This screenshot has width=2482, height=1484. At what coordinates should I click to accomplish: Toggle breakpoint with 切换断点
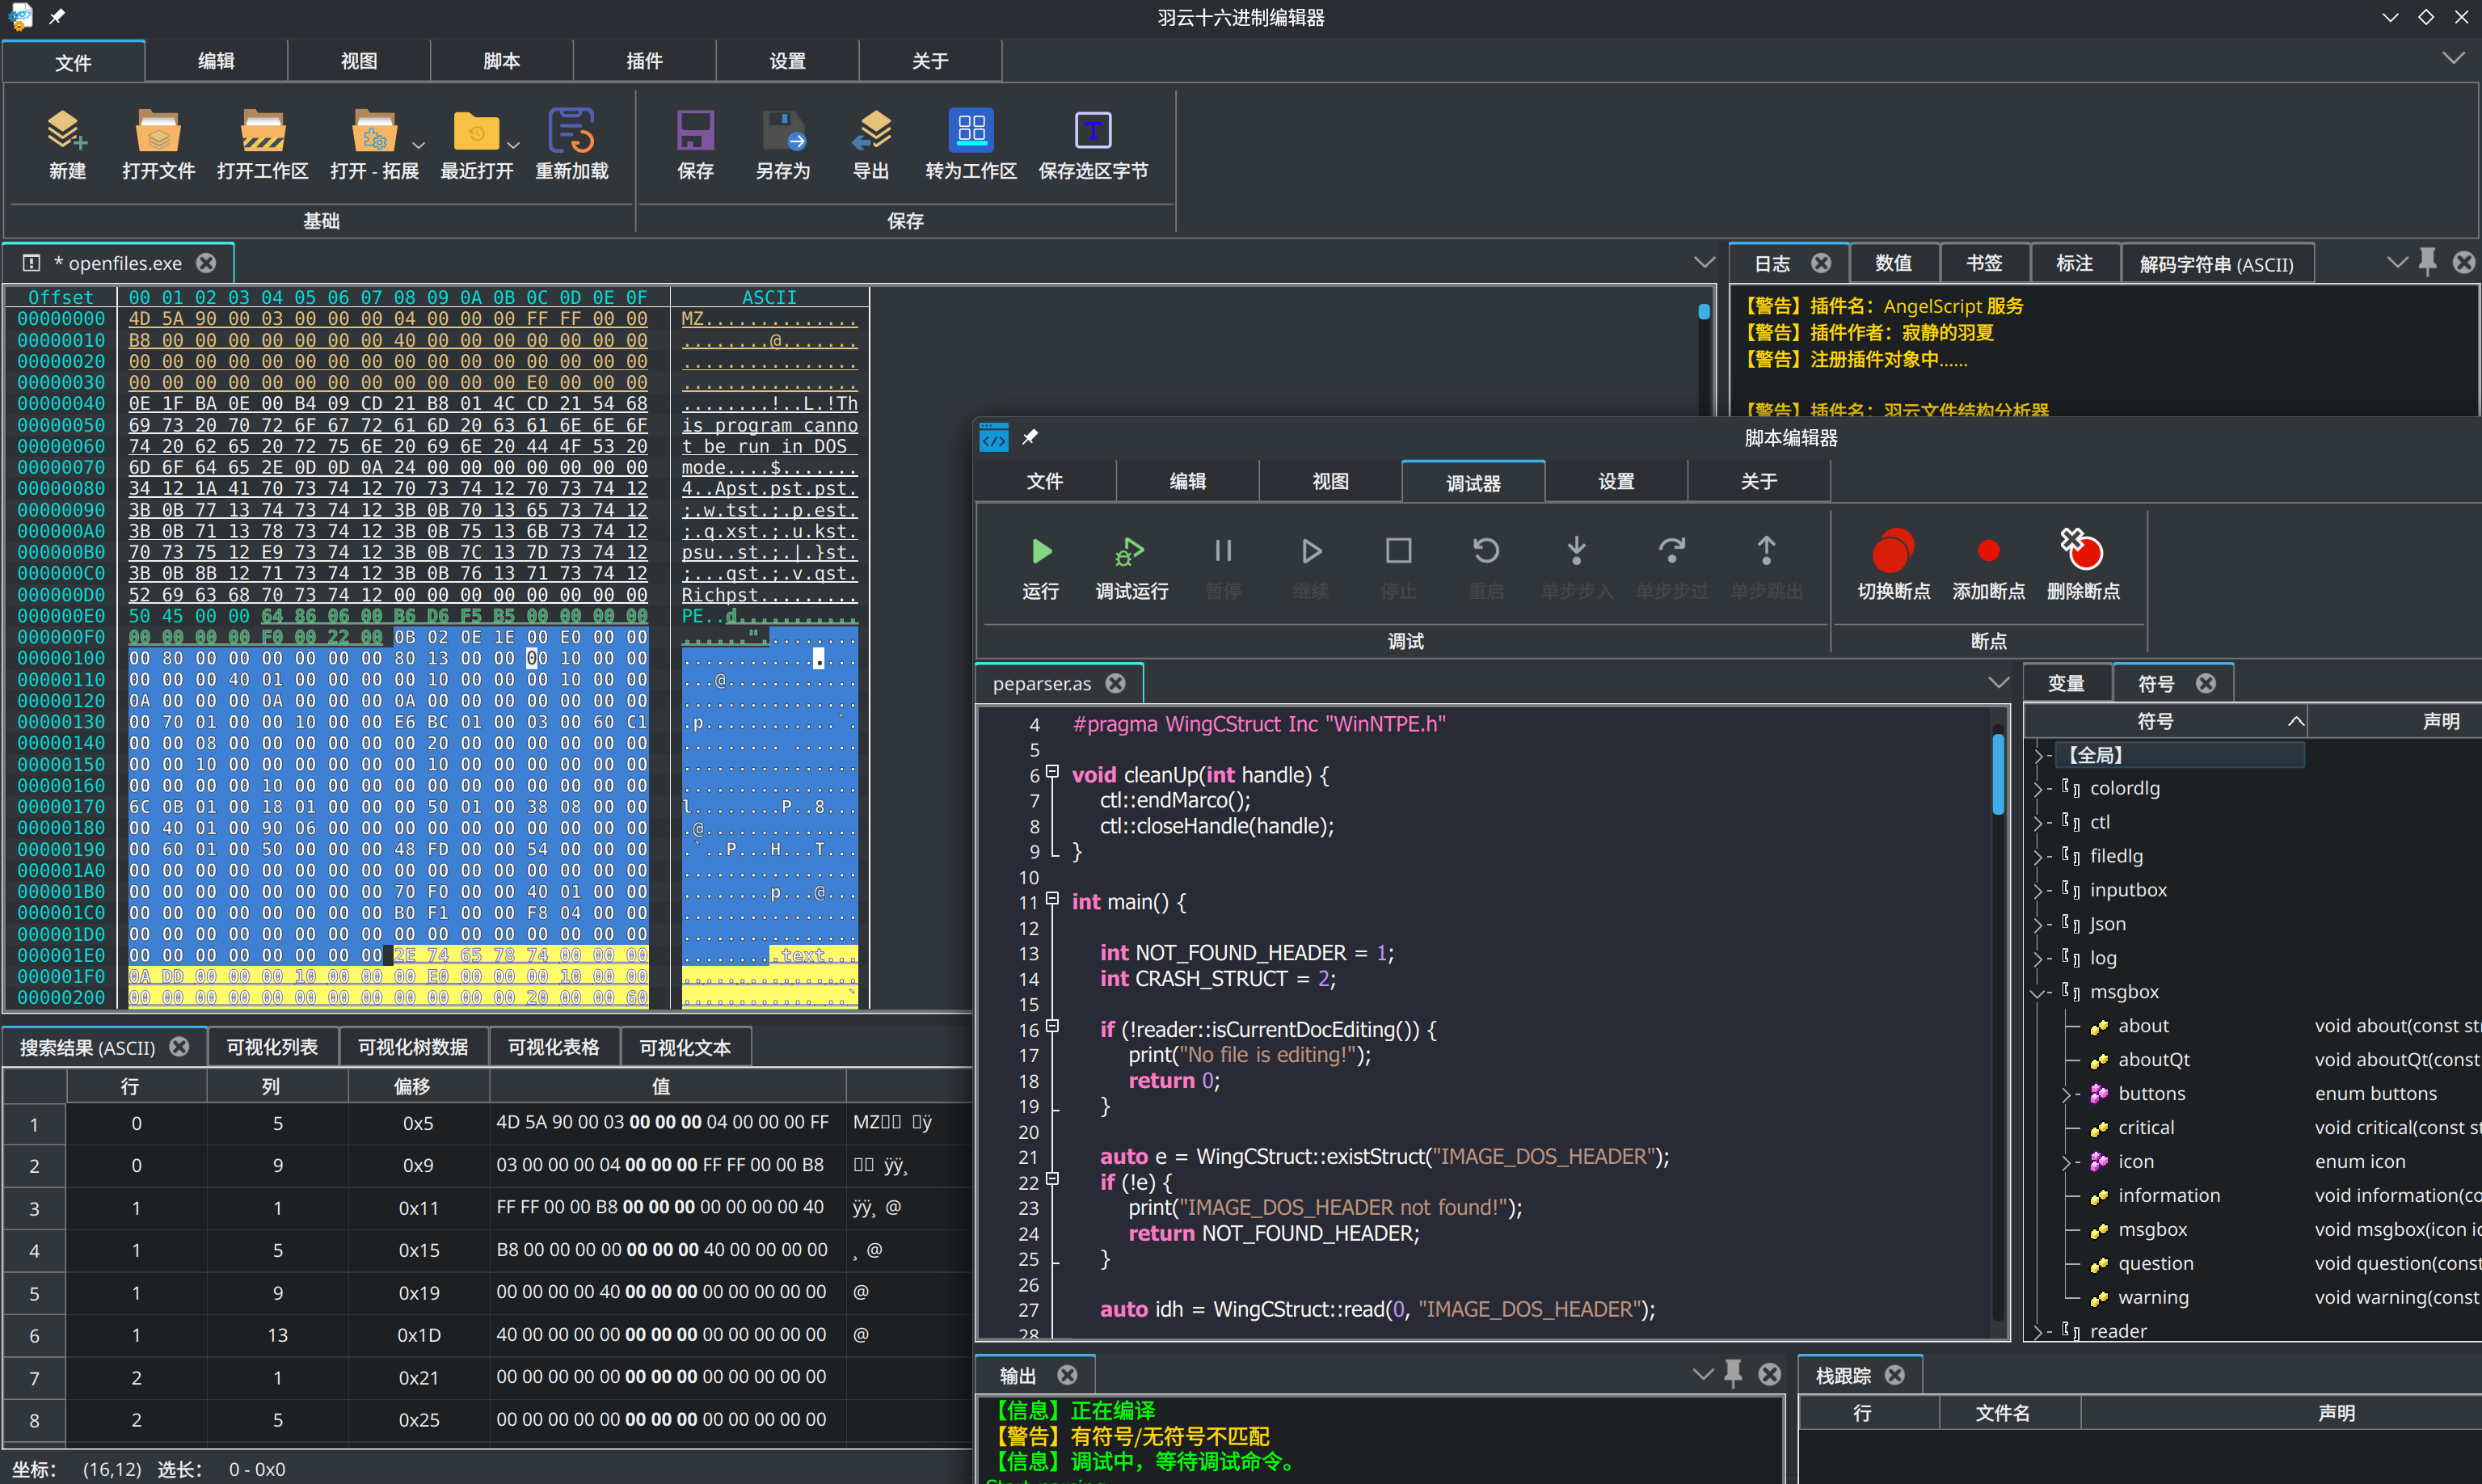pos(1894,551)
